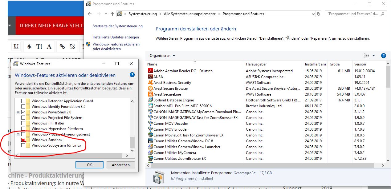Click the text color drop icon in editor
Image resolution: width=391 pixels, height=189 pixels.
tap(29, 46)
